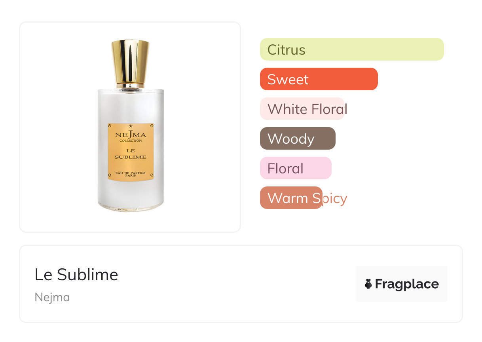Open the Le Sublime title
This screenshot has width=482, height=342.
[x=76, y=274]
